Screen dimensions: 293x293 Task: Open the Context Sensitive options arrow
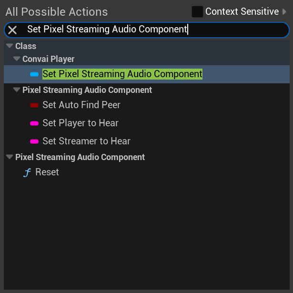coord(284,11)
